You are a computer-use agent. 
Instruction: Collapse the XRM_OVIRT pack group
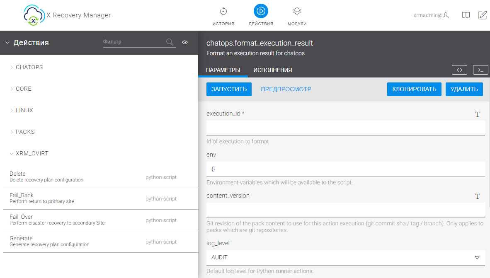click(32, 153)
